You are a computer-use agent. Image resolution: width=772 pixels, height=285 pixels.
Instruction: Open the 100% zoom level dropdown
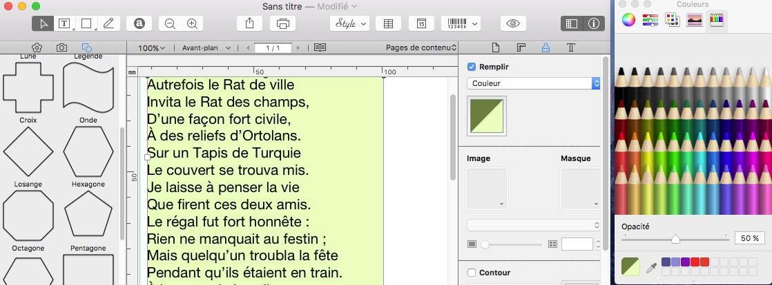click(x=151, y=48)
